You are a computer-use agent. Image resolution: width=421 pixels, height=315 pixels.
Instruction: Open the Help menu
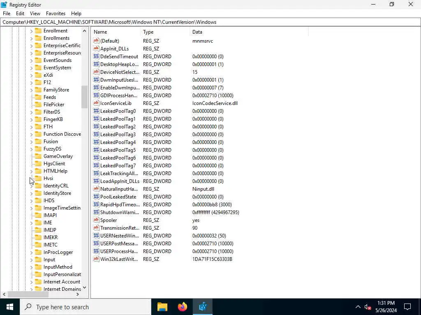pyautogui.click(x=76, y=14)
